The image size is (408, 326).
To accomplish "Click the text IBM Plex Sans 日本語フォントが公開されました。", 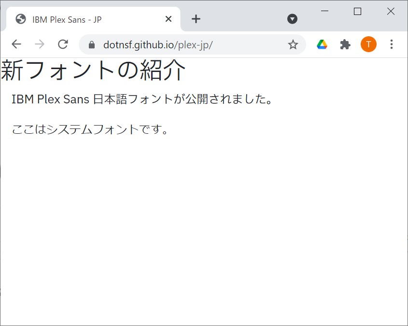I will coord(142,99).
